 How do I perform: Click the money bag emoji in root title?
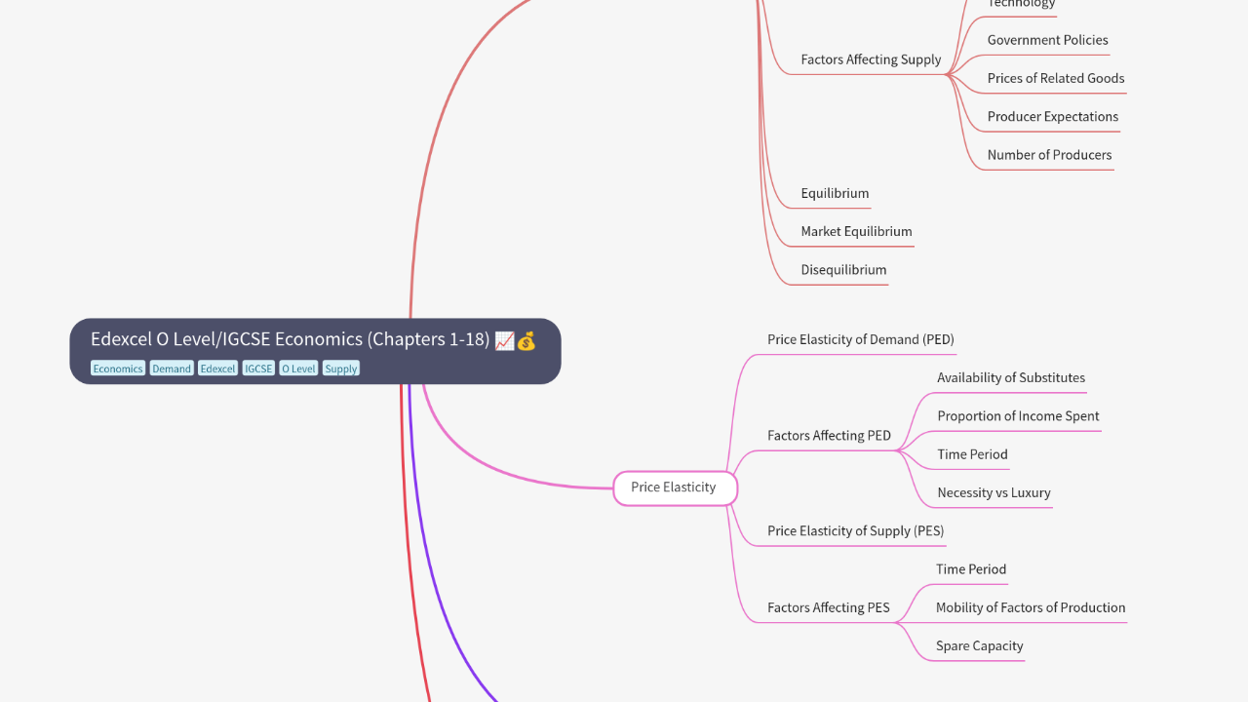pos(526,340)
